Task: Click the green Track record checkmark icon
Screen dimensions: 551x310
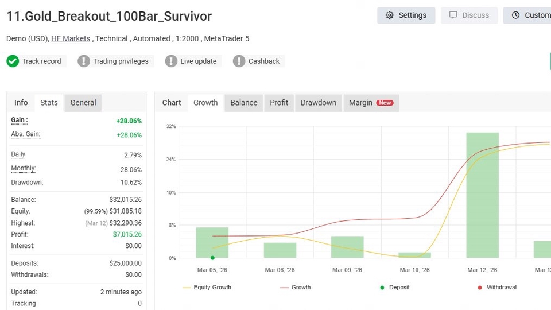Action: tap(13, 61)
